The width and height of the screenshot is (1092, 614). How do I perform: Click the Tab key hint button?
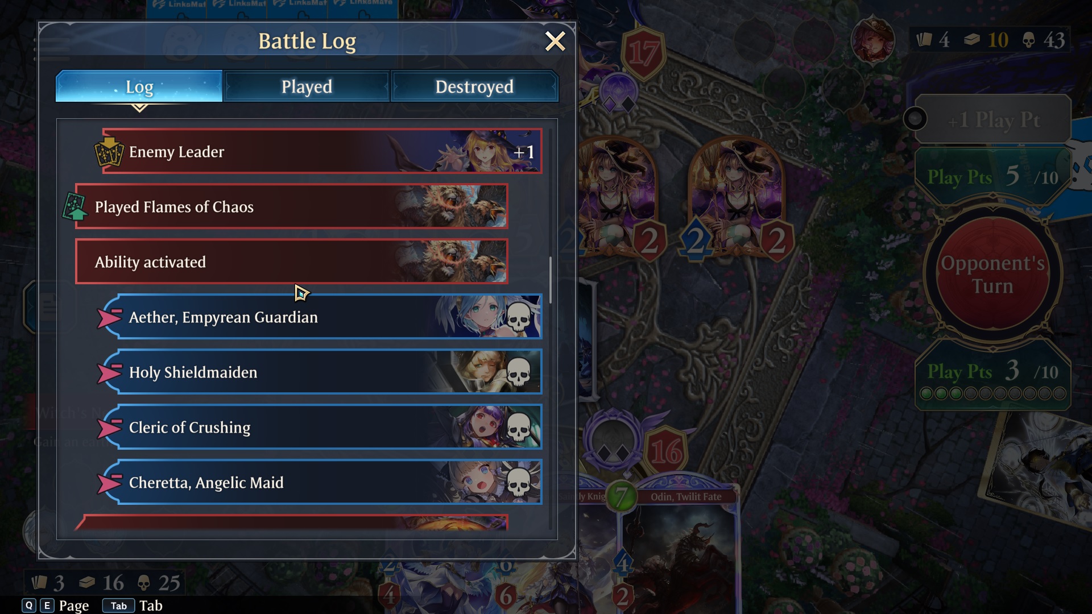(x=118, y=605)
